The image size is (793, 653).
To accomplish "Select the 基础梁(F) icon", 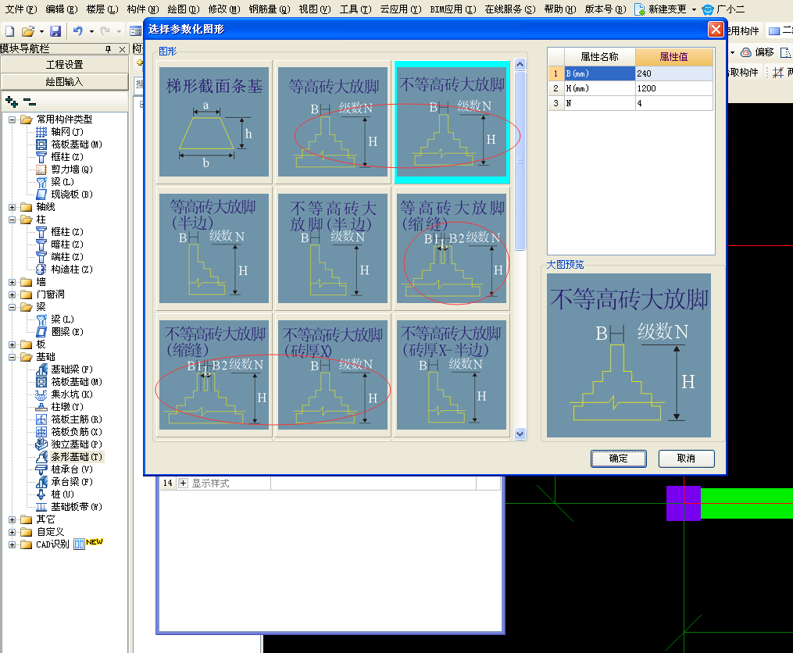I will pyautogui.click(x=41, y=369).
